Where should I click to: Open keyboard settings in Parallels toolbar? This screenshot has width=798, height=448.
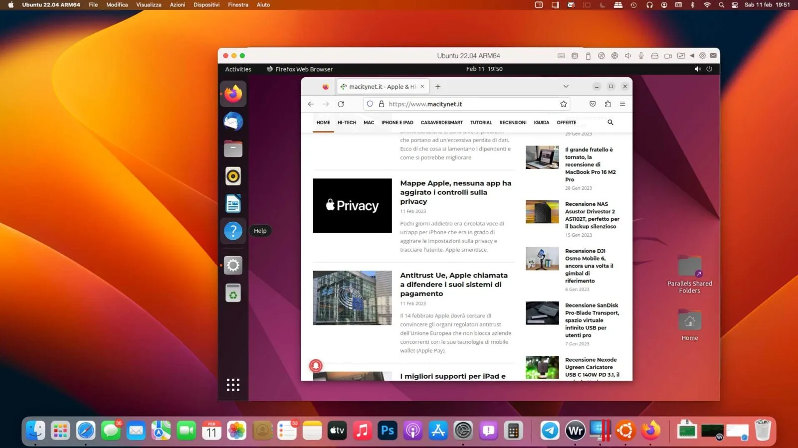561,56
